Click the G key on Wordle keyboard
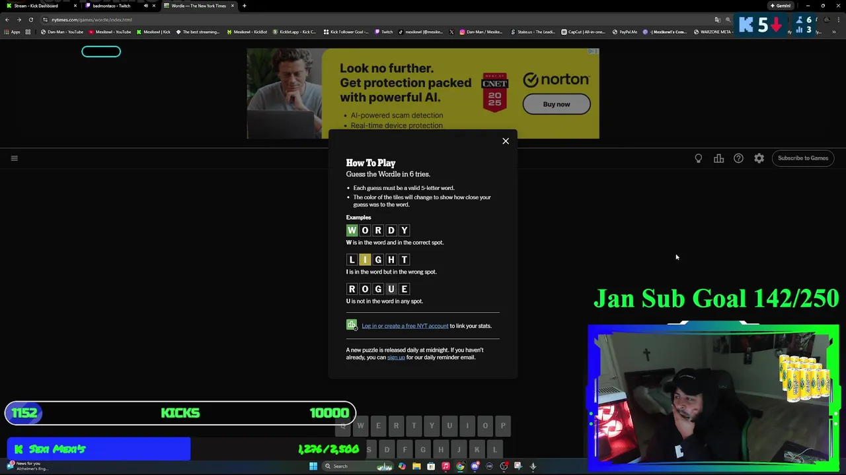 coord(423,450)
